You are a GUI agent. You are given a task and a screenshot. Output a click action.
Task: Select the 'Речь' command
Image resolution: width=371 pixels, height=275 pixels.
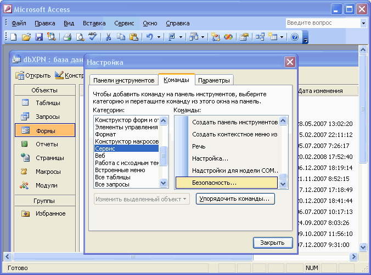227,146
